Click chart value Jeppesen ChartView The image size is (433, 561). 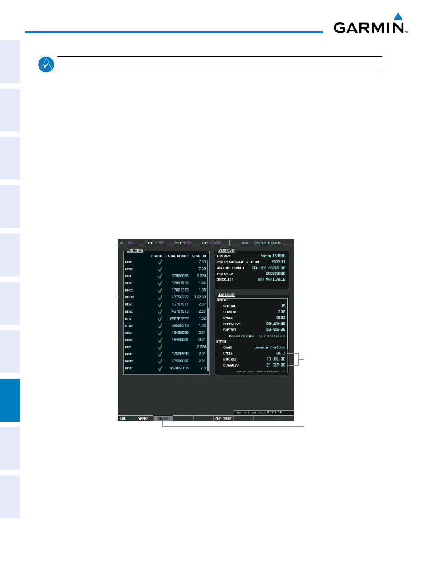(270, 348)
